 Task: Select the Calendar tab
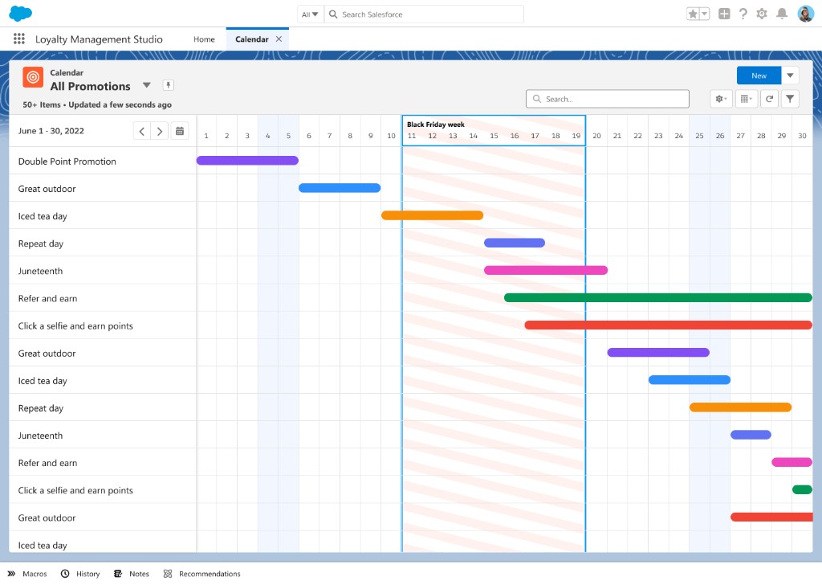tap(251, 39)
